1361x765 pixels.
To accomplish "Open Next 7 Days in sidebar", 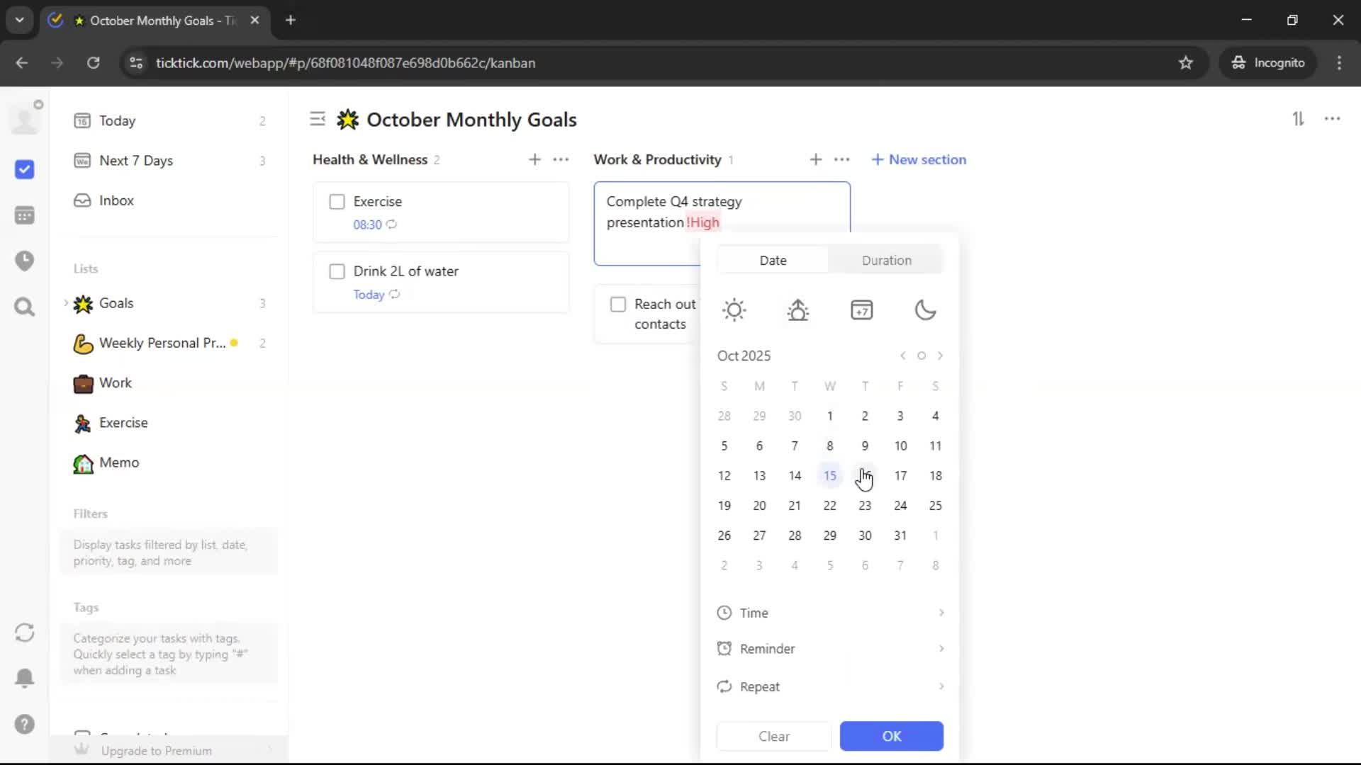I will tap(135, 161).
